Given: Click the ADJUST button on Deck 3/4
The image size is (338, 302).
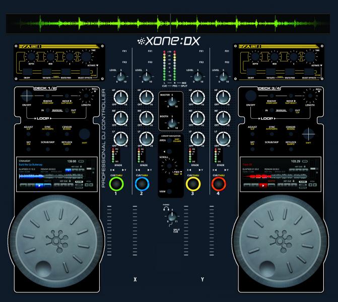Looking at the screenshot, I should tap(252, 134).
